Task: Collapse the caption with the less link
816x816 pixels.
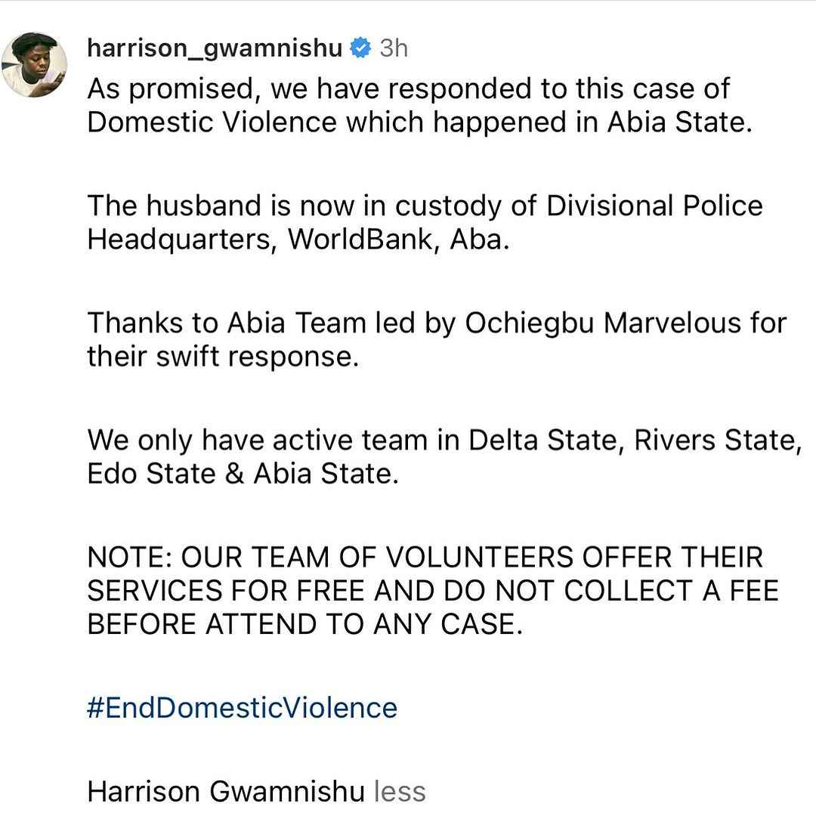Action: pyautogui.click(x=400, y=791)
